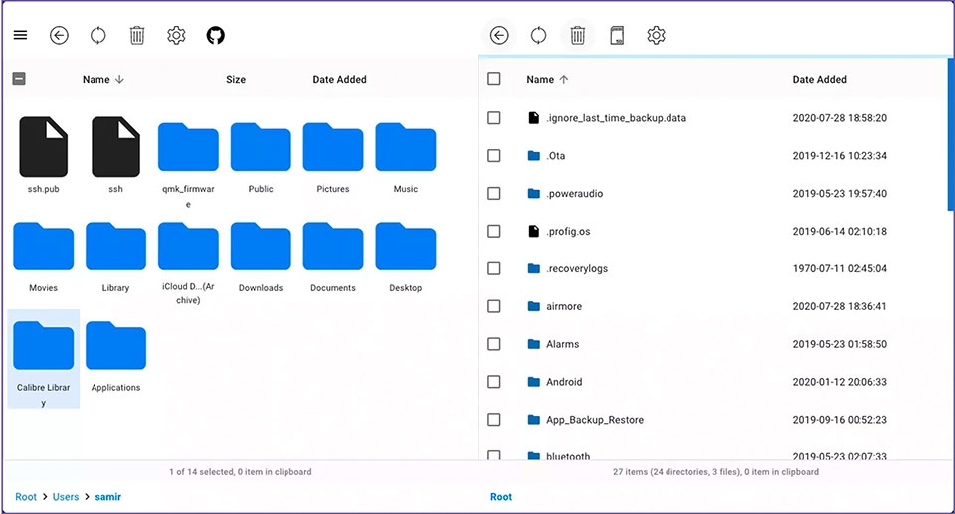This screenshot has height=514, width=955.
Task: Tick the checkbox for Android folder
Action: (x=494, y=382)
